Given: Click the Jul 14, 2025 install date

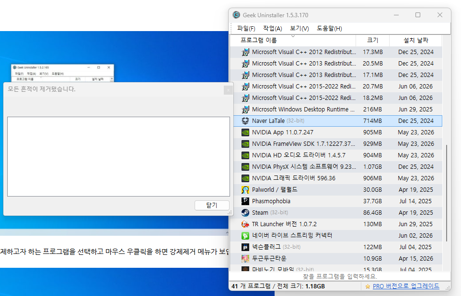Looking at the screenshot, I should [415, 201].
